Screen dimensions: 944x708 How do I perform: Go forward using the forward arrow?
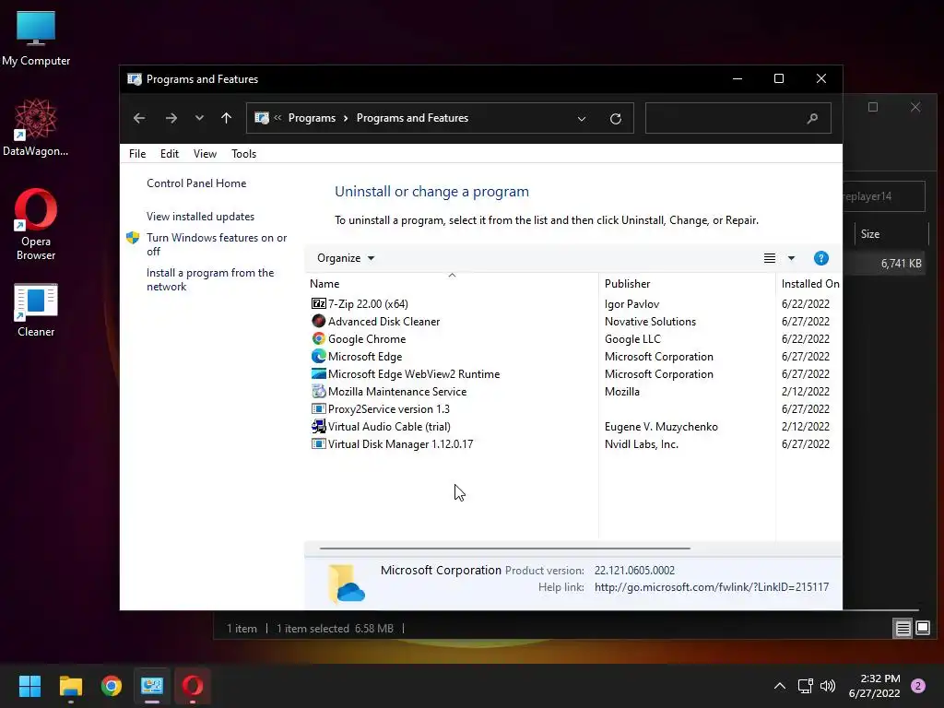(171, 118)
